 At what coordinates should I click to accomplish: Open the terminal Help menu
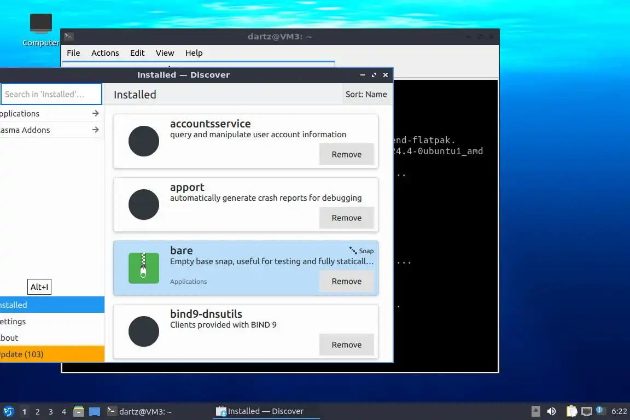[194, 53]
